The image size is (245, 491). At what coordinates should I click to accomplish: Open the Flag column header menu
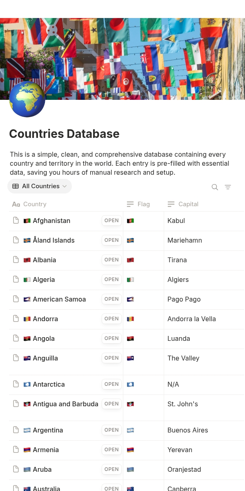[x=143, y=204]
